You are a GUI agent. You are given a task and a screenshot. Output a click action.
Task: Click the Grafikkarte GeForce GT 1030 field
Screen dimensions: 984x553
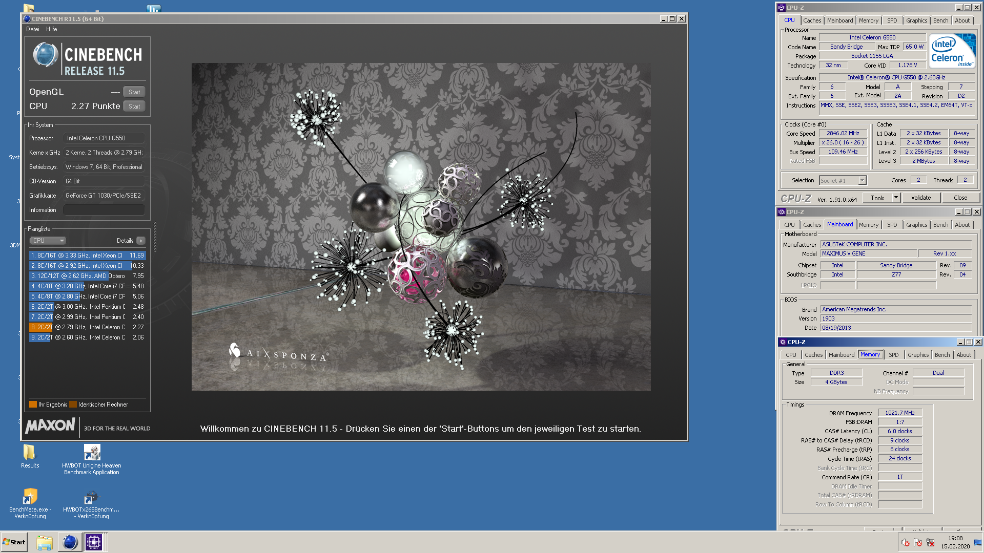click(104, 196)
